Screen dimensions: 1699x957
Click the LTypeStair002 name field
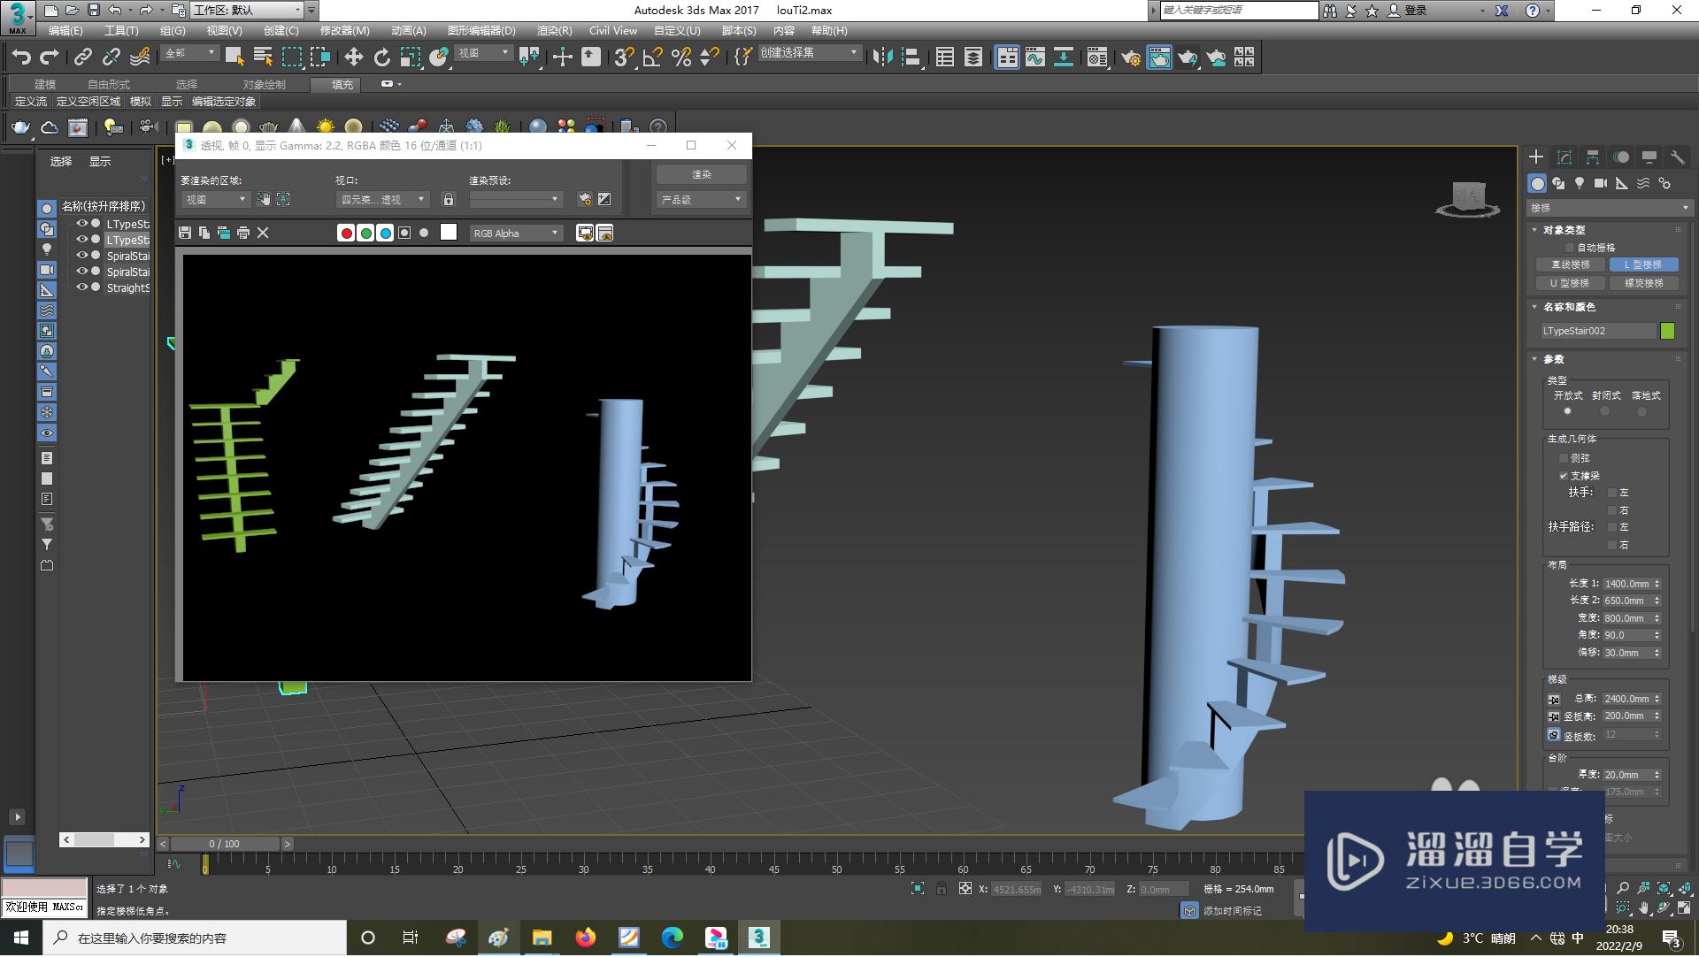(1598, 331)
